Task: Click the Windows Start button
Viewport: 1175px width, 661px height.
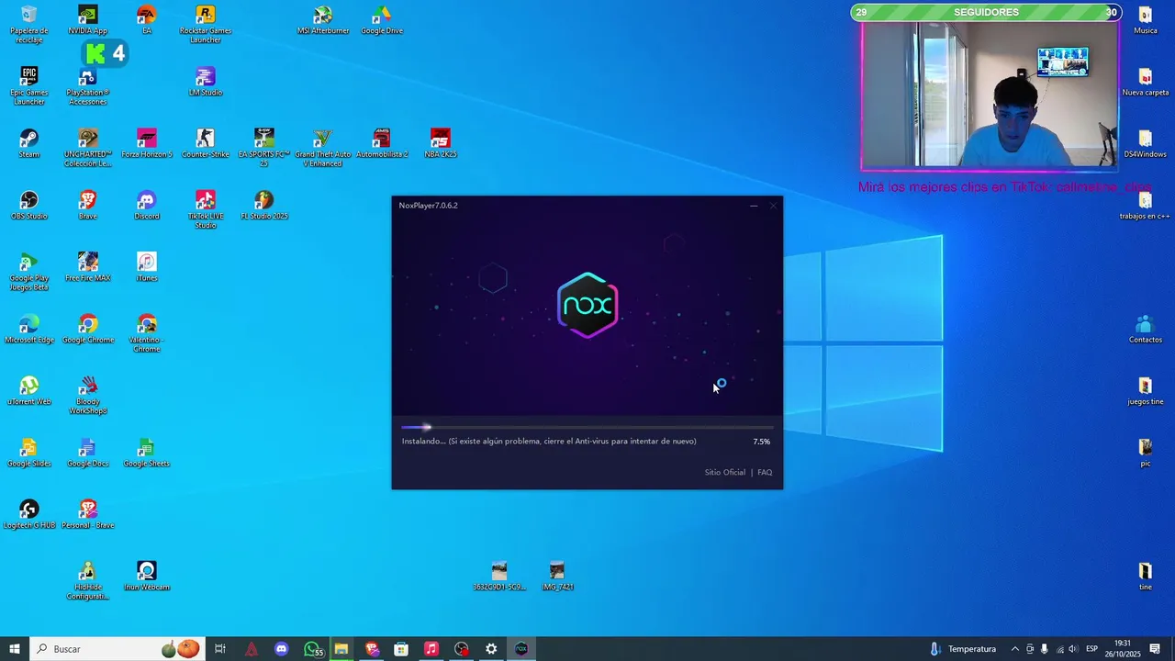Action: click(15, 649)
